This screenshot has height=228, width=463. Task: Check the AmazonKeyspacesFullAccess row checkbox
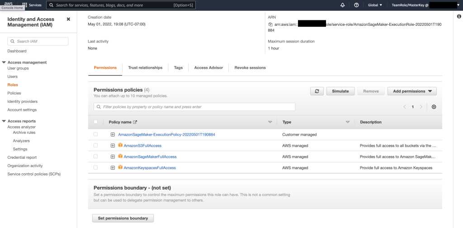95,167
